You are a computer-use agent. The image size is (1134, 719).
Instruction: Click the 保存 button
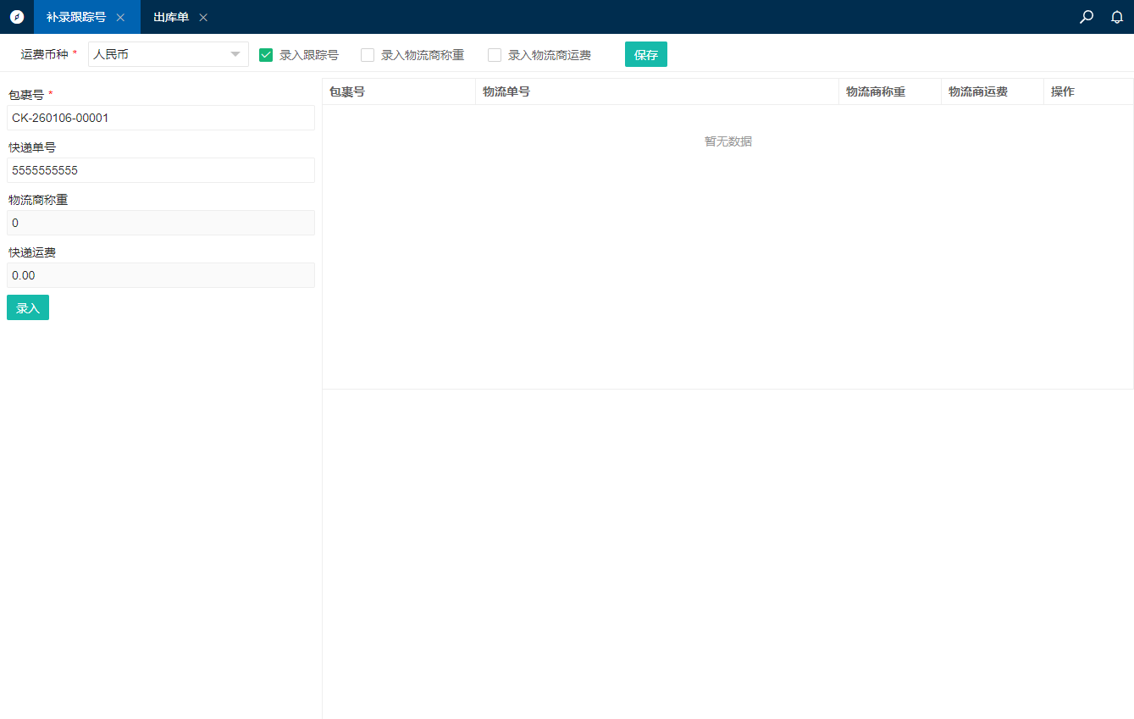(645, 55)
